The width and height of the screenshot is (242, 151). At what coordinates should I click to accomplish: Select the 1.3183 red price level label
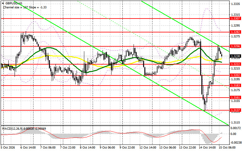235,86
